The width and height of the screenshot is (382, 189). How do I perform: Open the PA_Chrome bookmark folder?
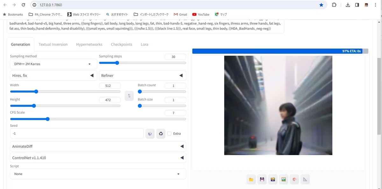[46, 14]
